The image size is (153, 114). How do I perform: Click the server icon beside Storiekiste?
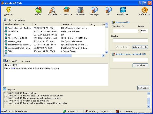[6, 31]
